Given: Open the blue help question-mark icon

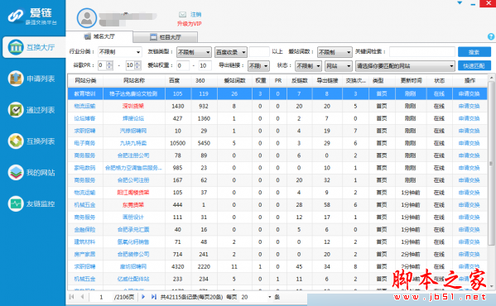Looking at the screenshot, I should click(x=491, y=36).
